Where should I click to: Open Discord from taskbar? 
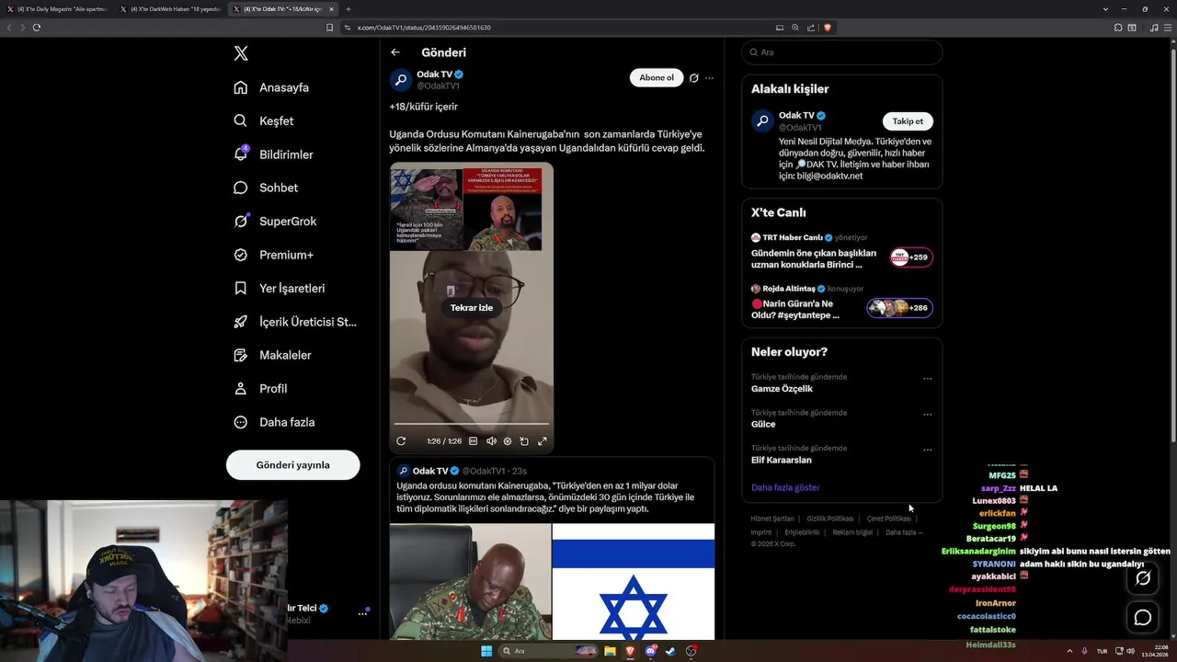(x=651, y=651)
